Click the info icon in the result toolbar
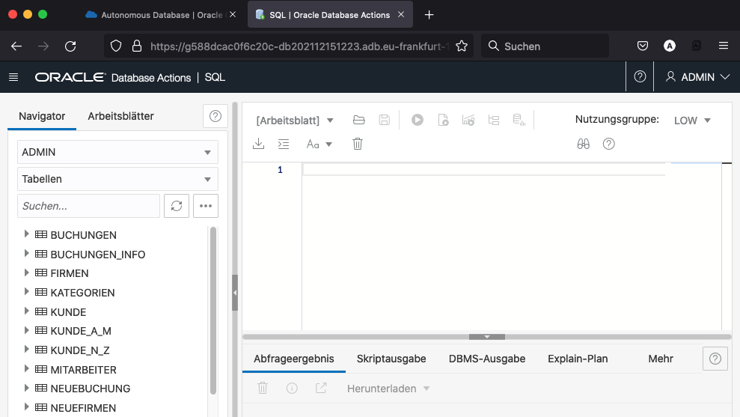The image size is (740, 417). pyautogui.click(x=292, y=389)
